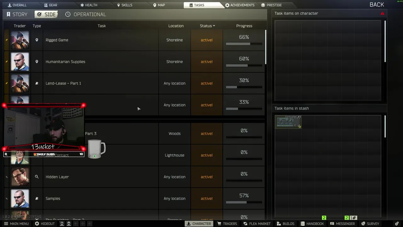Open the Map tab
Image resolution: width=403 pixels, height=227 pixels.
pyautogui.click(x=159, y=5)
